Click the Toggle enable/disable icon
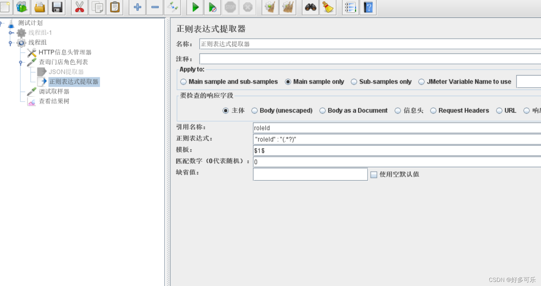 172,7
